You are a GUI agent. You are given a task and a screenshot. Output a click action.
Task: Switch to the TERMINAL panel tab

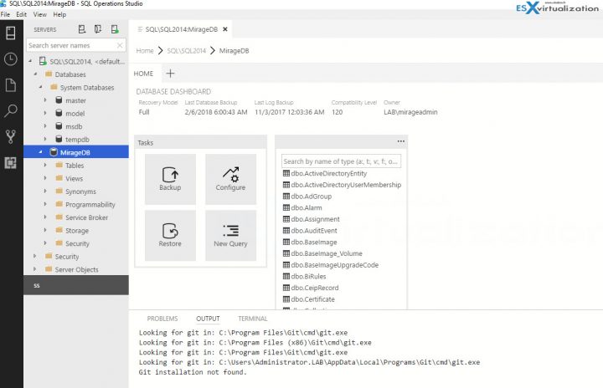tap(253, 319)
